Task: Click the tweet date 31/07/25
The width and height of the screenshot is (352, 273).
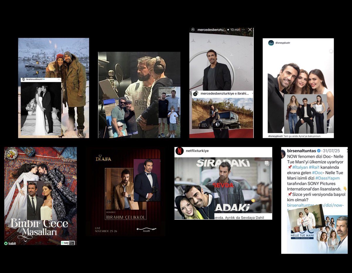Action: tap(331, 151)
